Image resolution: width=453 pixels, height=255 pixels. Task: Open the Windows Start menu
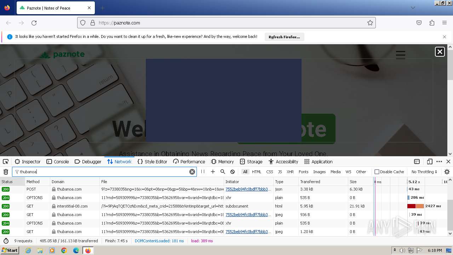pyautogui.click(x=10, y=250)
